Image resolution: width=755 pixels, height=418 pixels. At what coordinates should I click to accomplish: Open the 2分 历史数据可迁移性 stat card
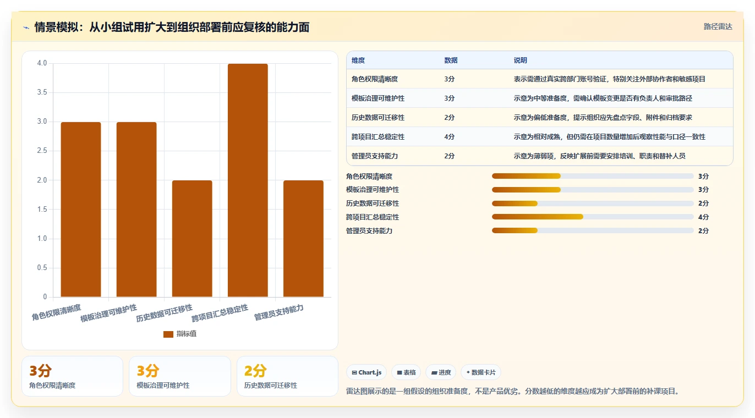287,376
